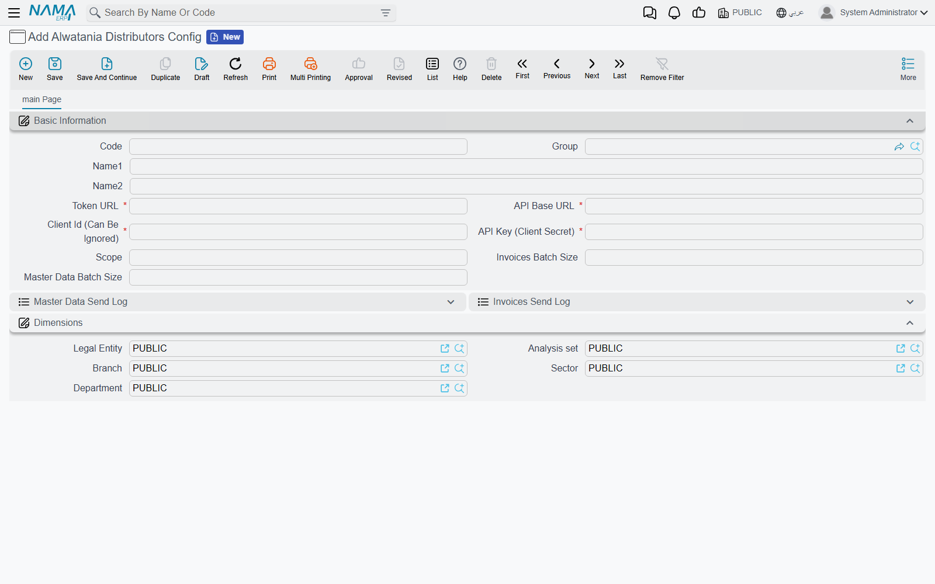Click Branch field search icon

pos(459,369)
